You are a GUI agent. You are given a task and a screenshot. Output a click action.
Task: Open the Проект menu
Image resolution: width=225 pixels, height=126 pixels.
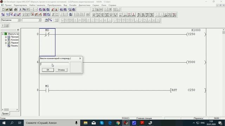point(8,5)
